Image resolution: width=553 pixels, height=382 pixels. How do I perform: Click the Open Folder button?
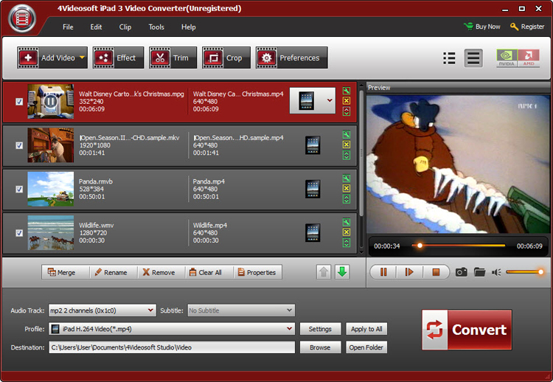(x=366, y=347)
